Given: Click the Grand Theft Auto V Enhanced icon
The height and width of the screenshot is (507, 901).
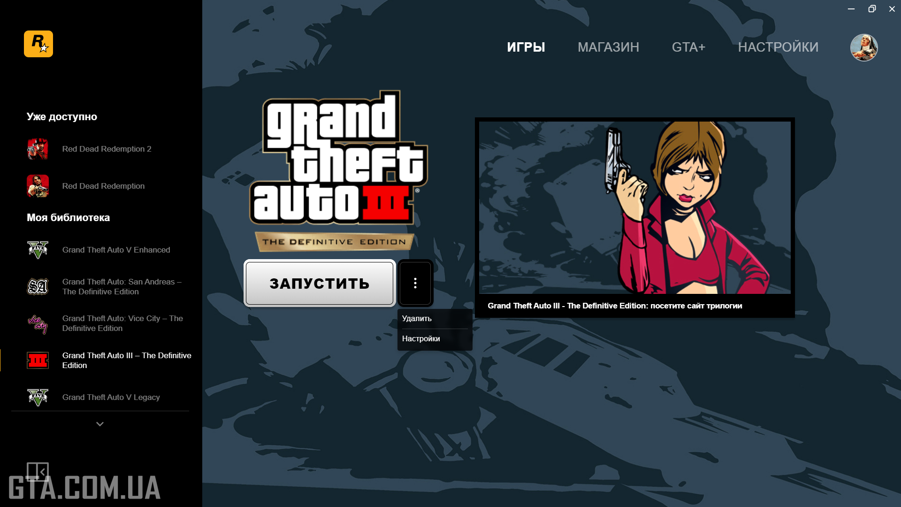Looking at the screenshot, I should (x=38, y=250).
